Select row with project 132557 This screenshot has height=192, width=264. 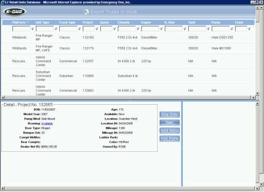coord(128,61)
